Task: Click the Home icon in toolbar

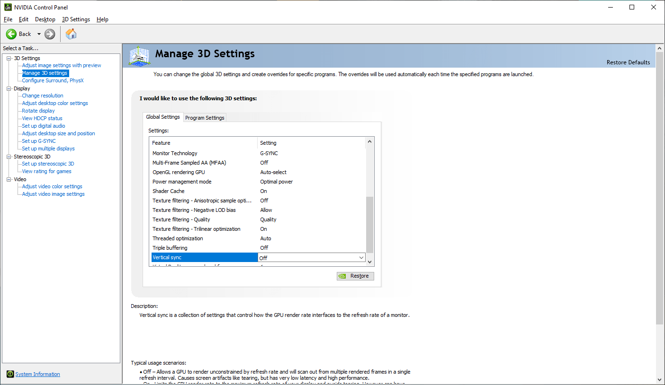Action: tap(71, 34)
